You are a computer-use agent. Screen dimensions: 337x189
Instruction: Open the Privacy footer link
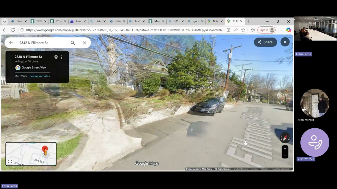[265, 169]
